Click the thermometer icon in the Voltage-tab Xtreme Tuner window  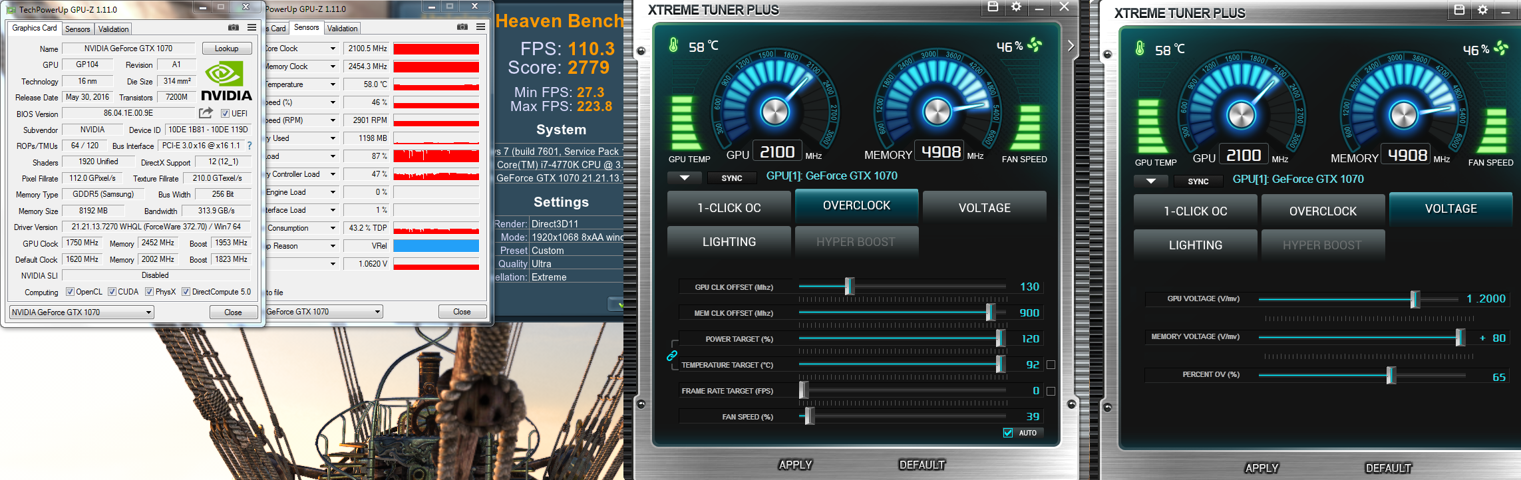pyautogui.click(x=1140, y=49)
